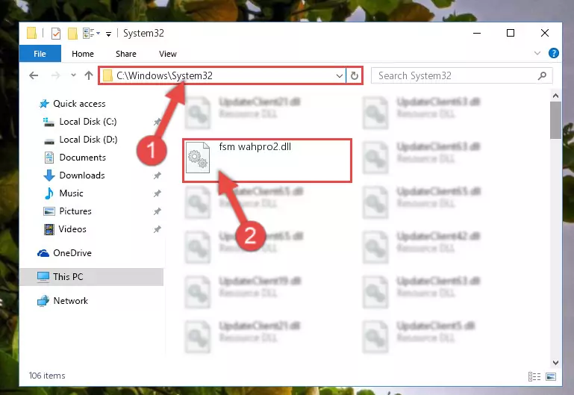Switch to the View ribbon tab
Image resolution: width=574 pixels, height=395 pixels.
pos(168,54)
